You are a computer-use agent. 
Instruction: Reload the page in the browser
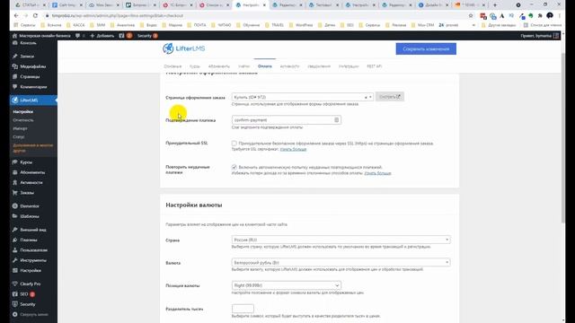tap(35, 16)
